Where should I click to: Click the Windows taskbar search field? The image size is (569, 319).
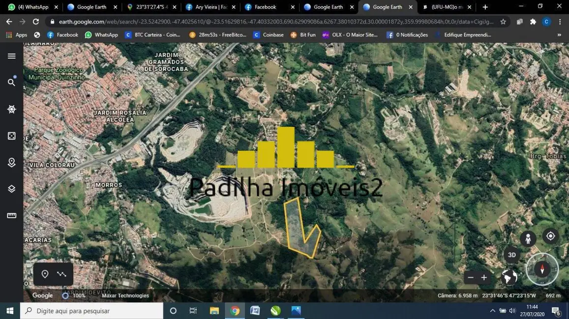tap(91, 310)
